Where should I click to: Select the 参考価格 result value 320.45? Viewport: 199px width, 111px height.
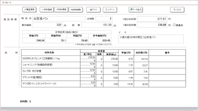click(x=100, y=41)
